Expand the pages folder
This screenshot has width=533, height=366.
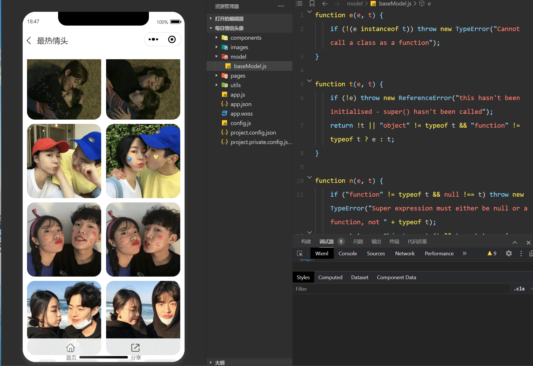238,76
